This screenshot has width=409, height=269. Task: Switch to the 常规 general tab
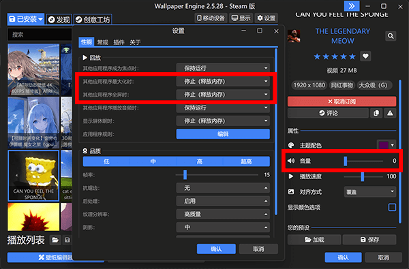(x=102, y=42)
